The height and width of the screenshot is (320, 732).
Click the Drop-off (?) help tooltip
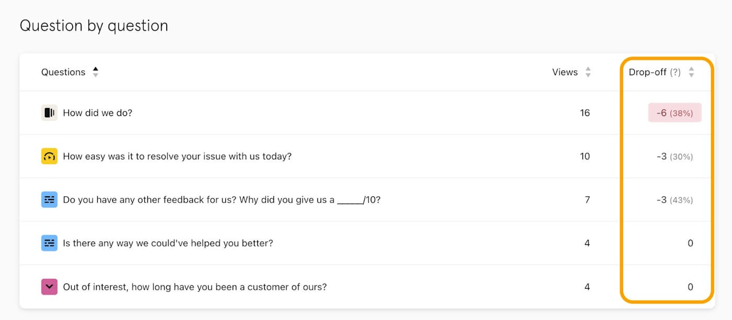[675, 73]
